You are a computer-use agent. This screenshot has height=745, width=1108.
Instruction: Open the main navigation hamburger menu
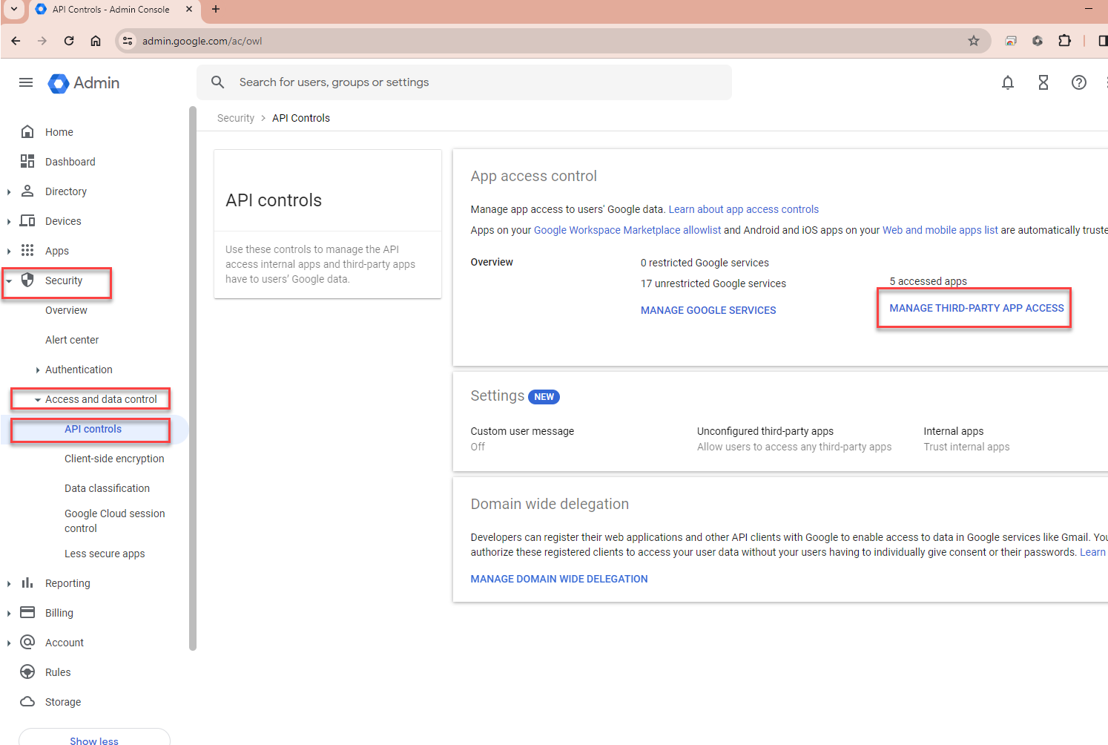[x=25, y=82]
